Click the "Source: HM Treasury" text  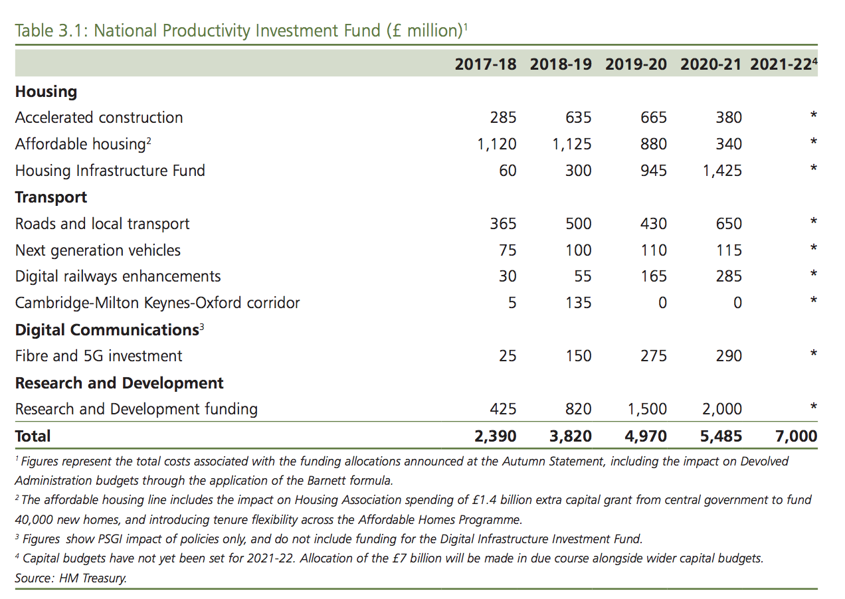(70, 578)
